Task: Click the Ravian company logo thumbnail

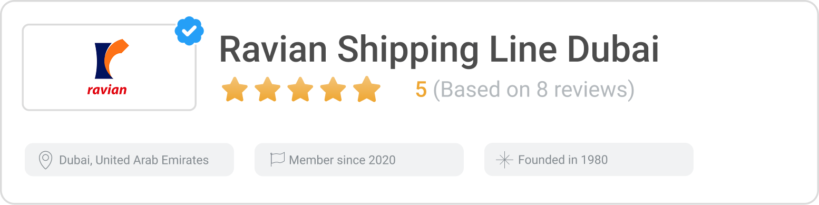Action: tap(109, 67)
